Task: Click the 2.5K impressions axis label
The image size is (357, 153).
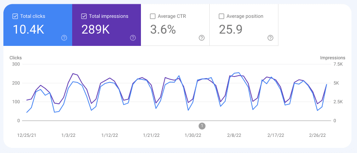Action: tap(338, 102)
